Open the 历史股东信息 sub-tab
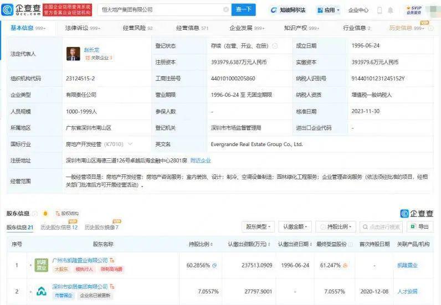441x305 pixels. coord(58,228)
